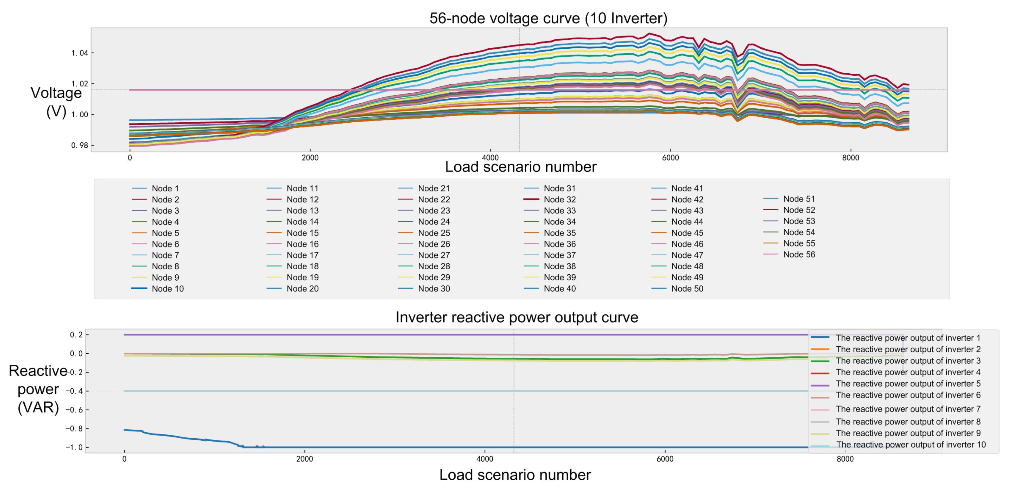
Task: Click the inverter 1 legend color line
Action: [820, 337]
